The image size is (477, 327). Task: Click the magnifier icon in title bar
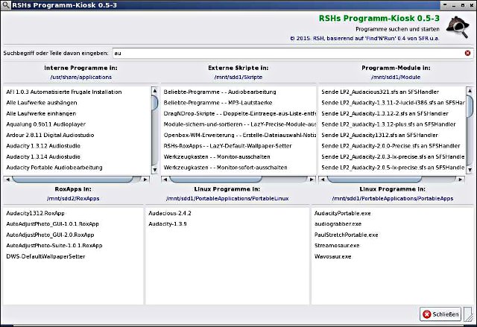(x=6, y=5)
